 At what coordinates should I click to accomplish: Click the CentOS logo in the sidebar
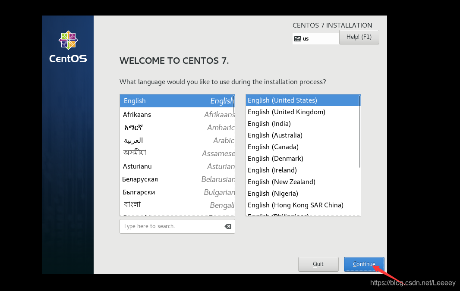pos(68,47)
